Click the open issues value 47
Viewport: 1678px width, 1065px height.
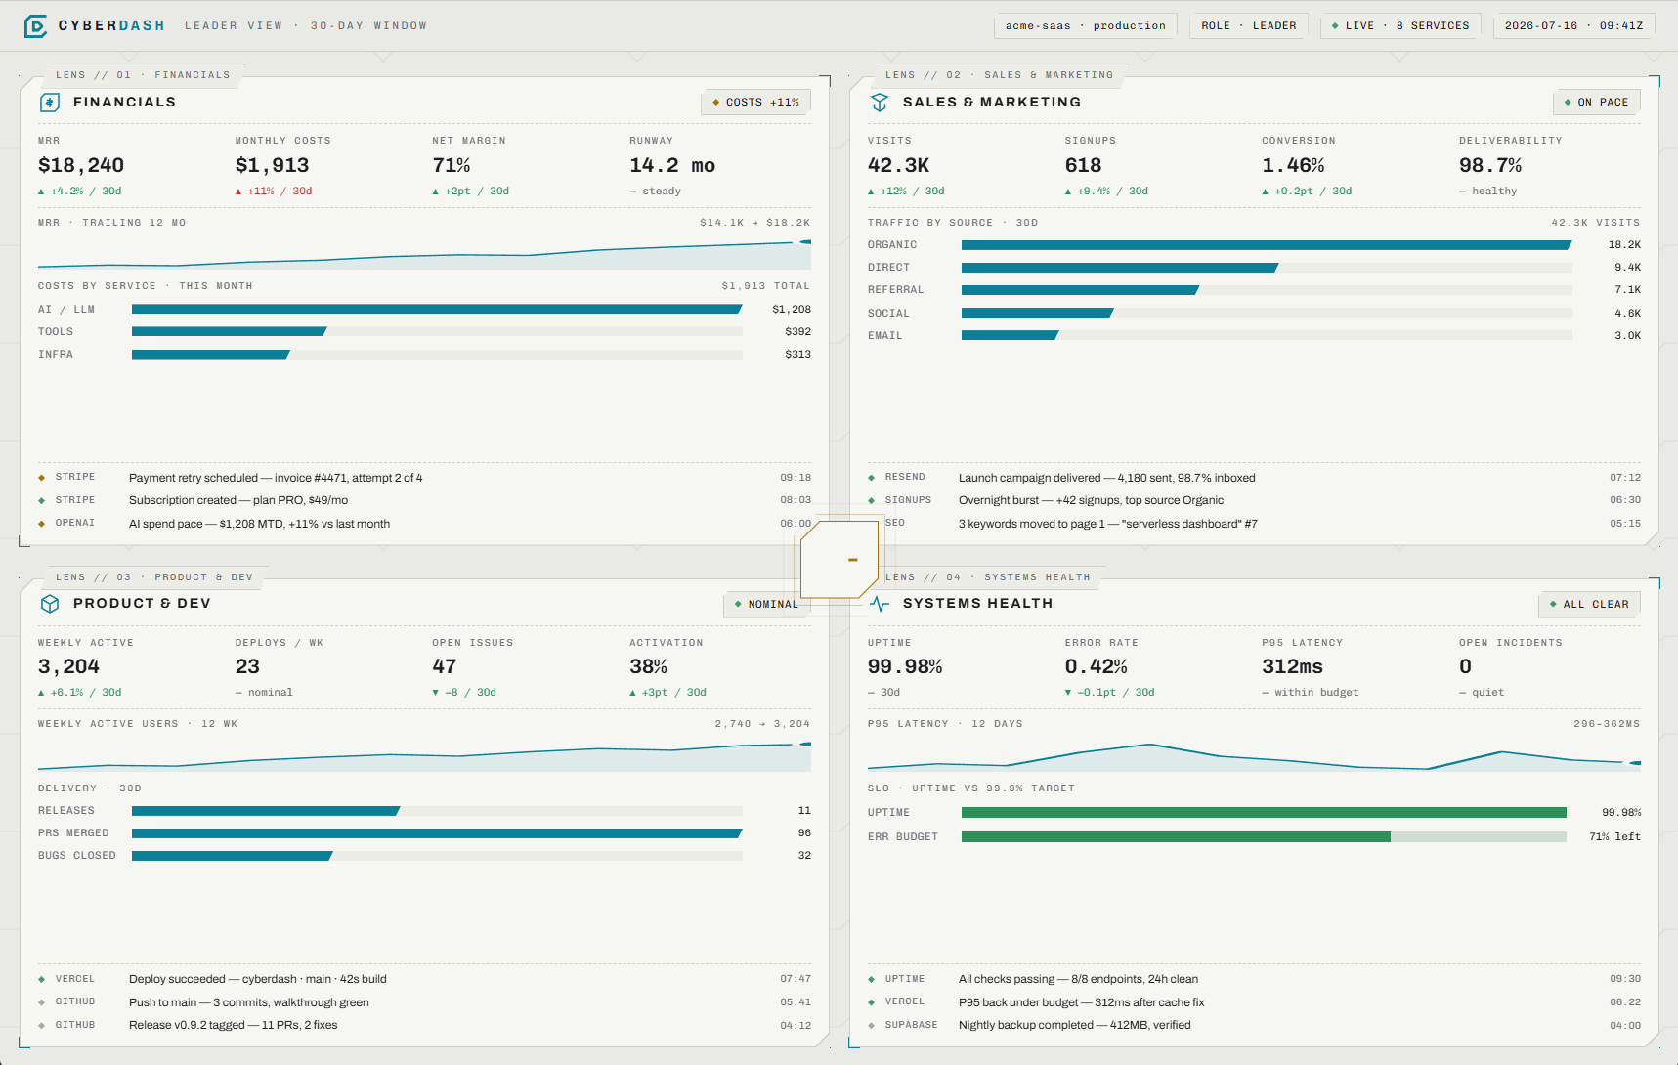[x=445, y=667]
